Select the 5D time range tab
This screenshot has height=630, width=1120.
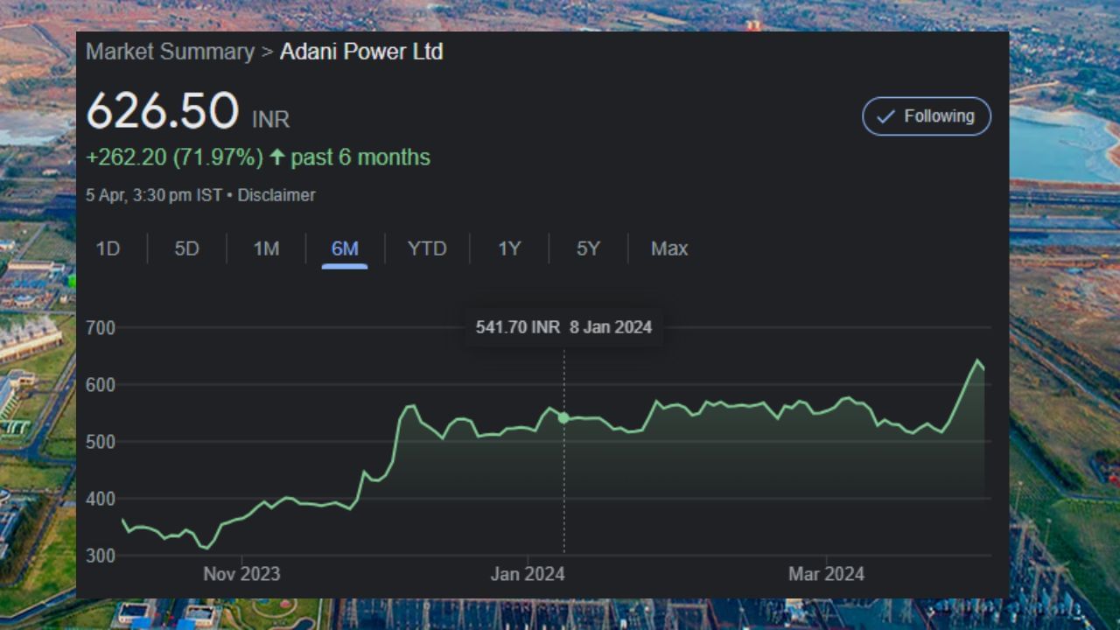click(x=186, y=249)
